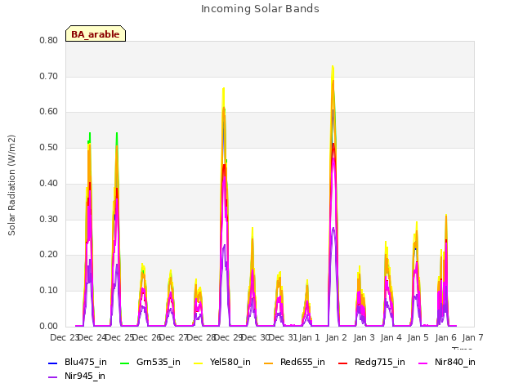This screenshot has width=523, height=392.
Task: Click the magenta Nir840_in legend color marker
Action: (422, 363)
